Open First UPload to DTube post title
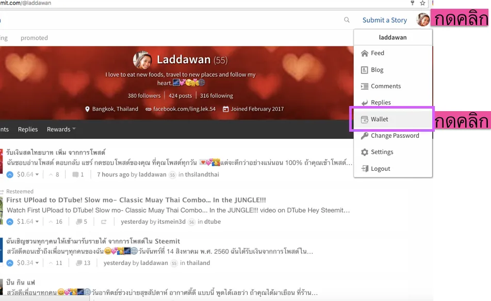The height and width of the screenshot is (301, 491). point(136,200)
